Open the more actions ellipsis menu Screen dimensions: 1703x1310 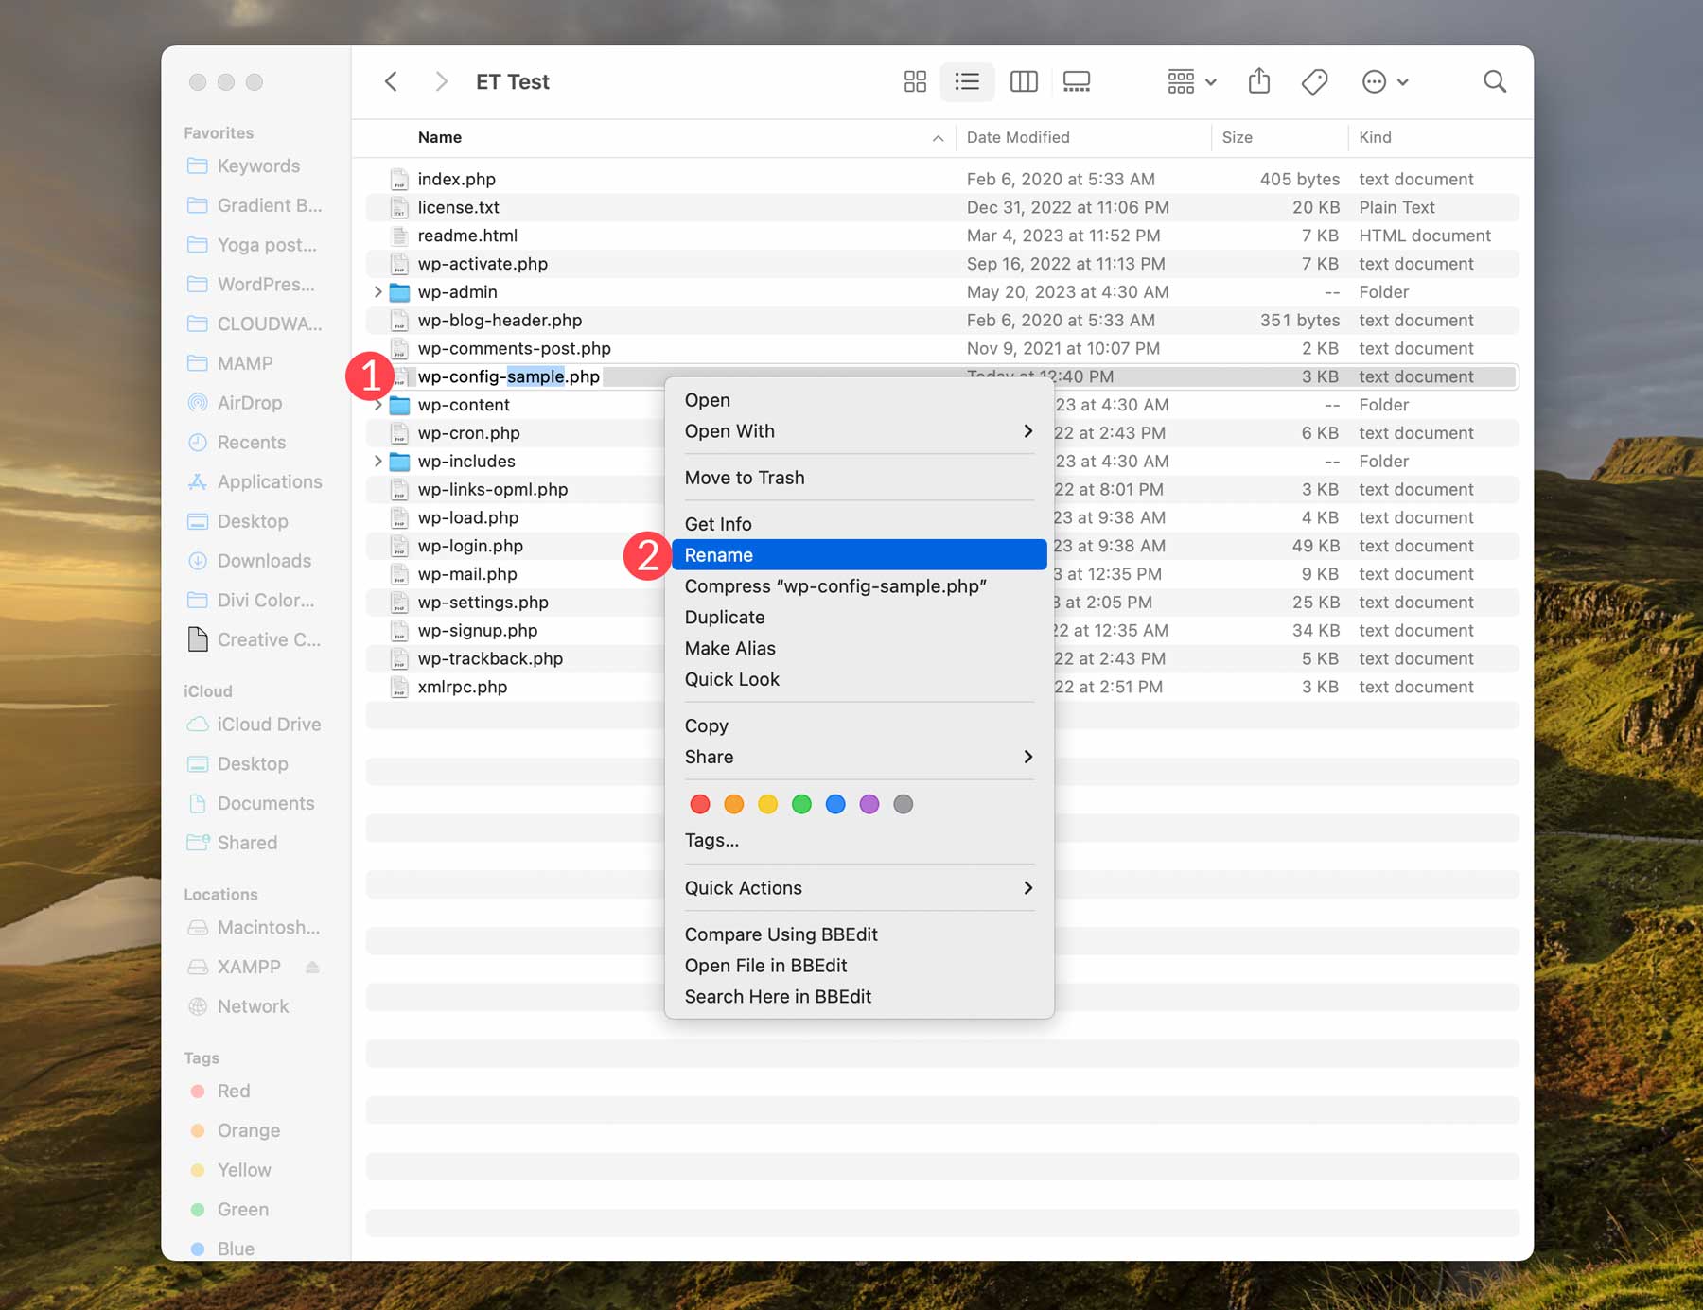[1375, 81]
